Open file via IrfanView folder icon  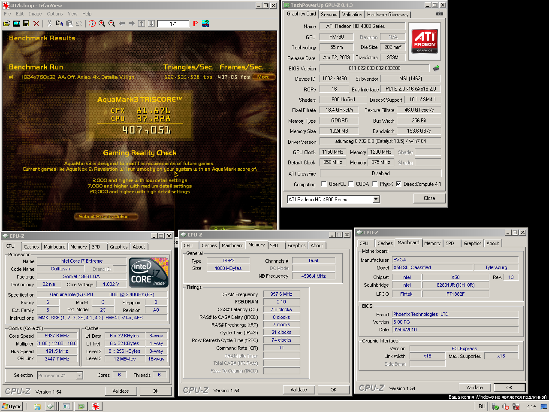[x=6, y=24]
